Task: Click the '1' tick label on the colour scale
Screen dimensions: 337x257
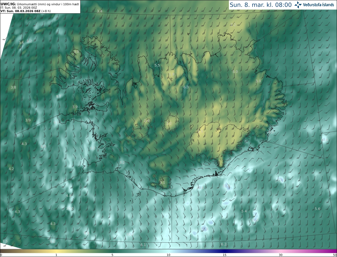Action: coord(56,255)
